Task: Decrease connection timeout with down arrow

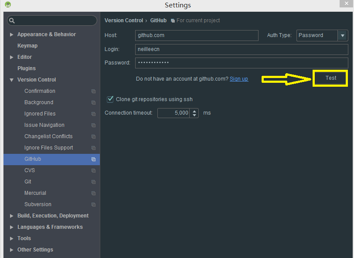Action: coord(194,115)
